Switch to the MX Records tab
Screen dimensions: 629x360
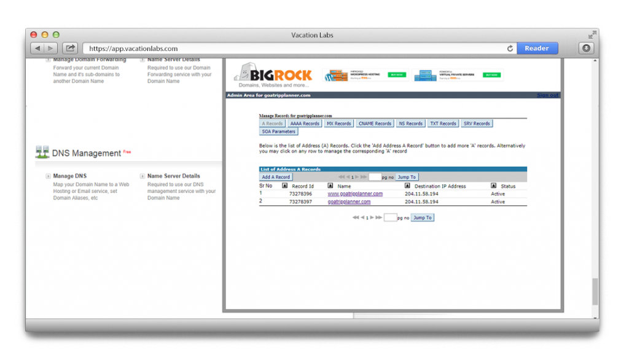338,123
